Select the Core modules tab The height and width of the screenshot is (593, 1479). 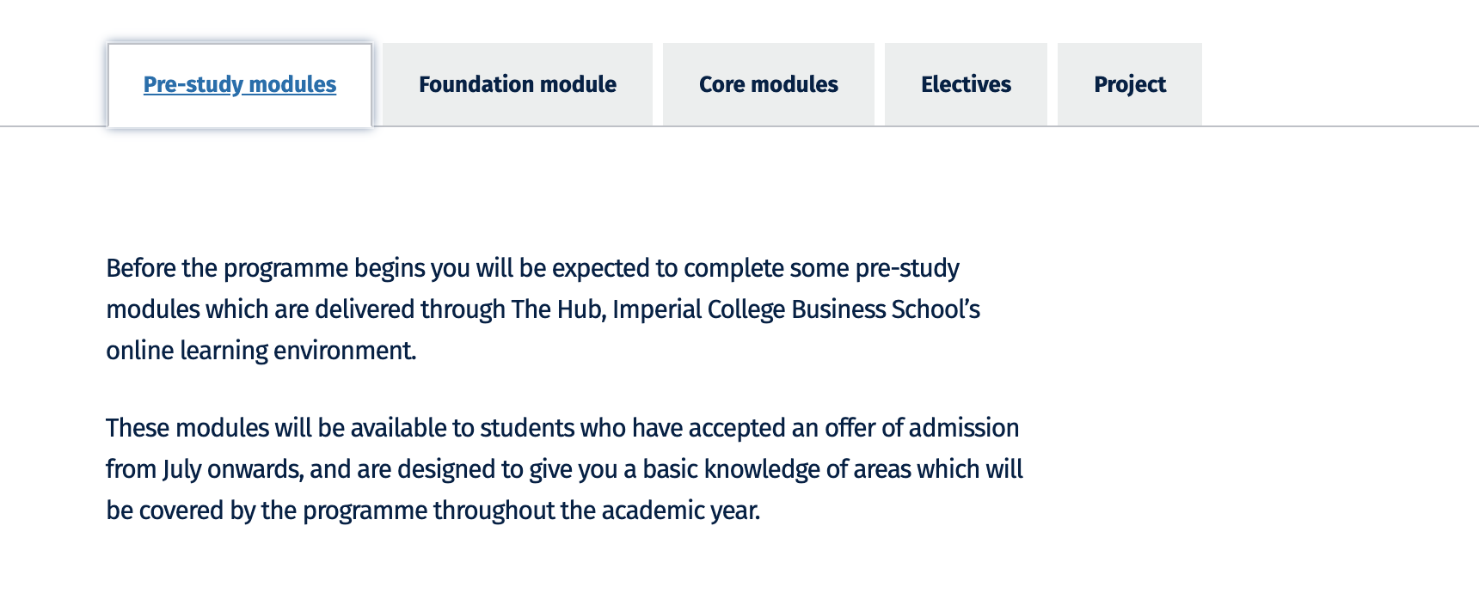pos(769,84)
